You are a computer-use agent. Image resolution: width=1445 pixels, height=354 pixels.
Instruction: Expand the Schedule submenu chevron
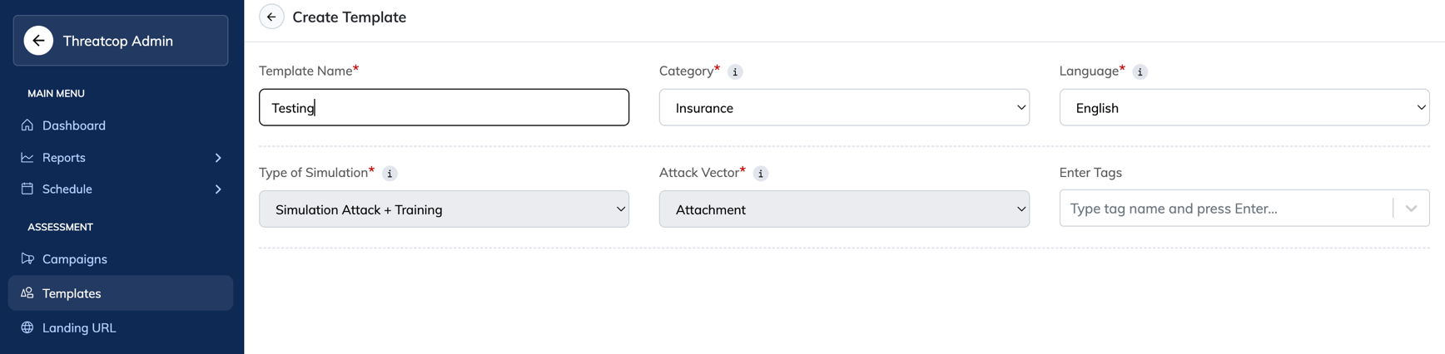218,189
